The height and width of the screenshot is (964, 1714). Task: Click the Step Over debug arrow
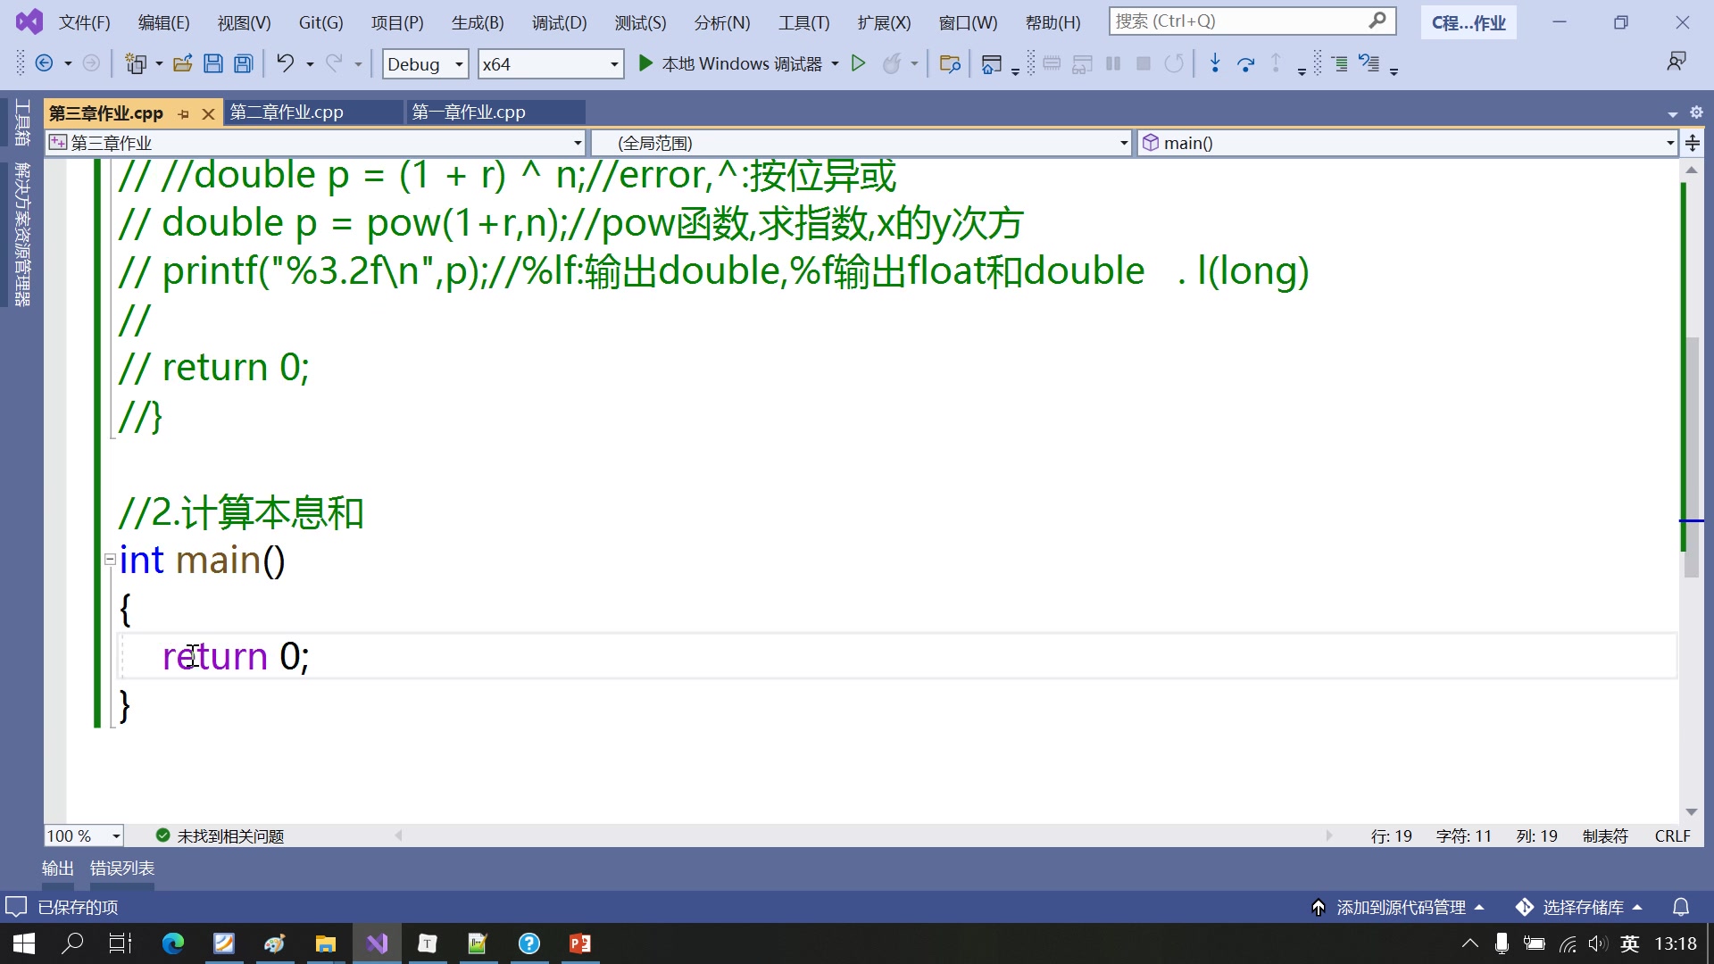[1246, 63]
